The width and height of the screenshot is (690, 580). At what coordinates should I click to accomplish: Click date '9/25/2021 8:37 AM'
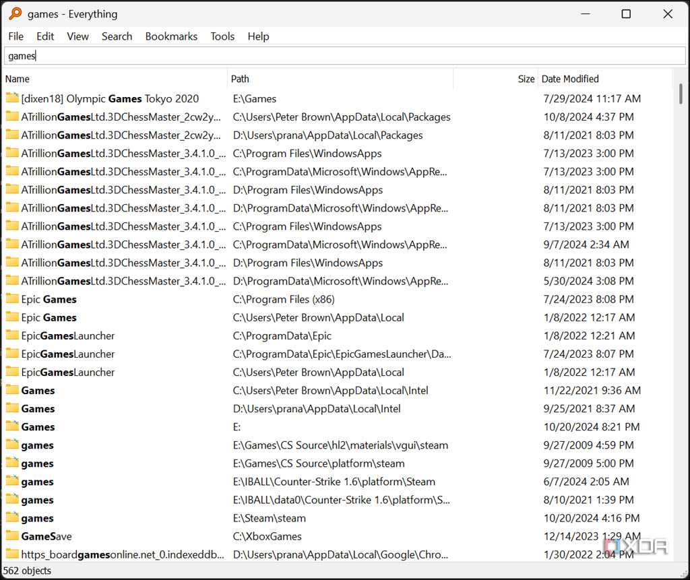click(589, 409)
